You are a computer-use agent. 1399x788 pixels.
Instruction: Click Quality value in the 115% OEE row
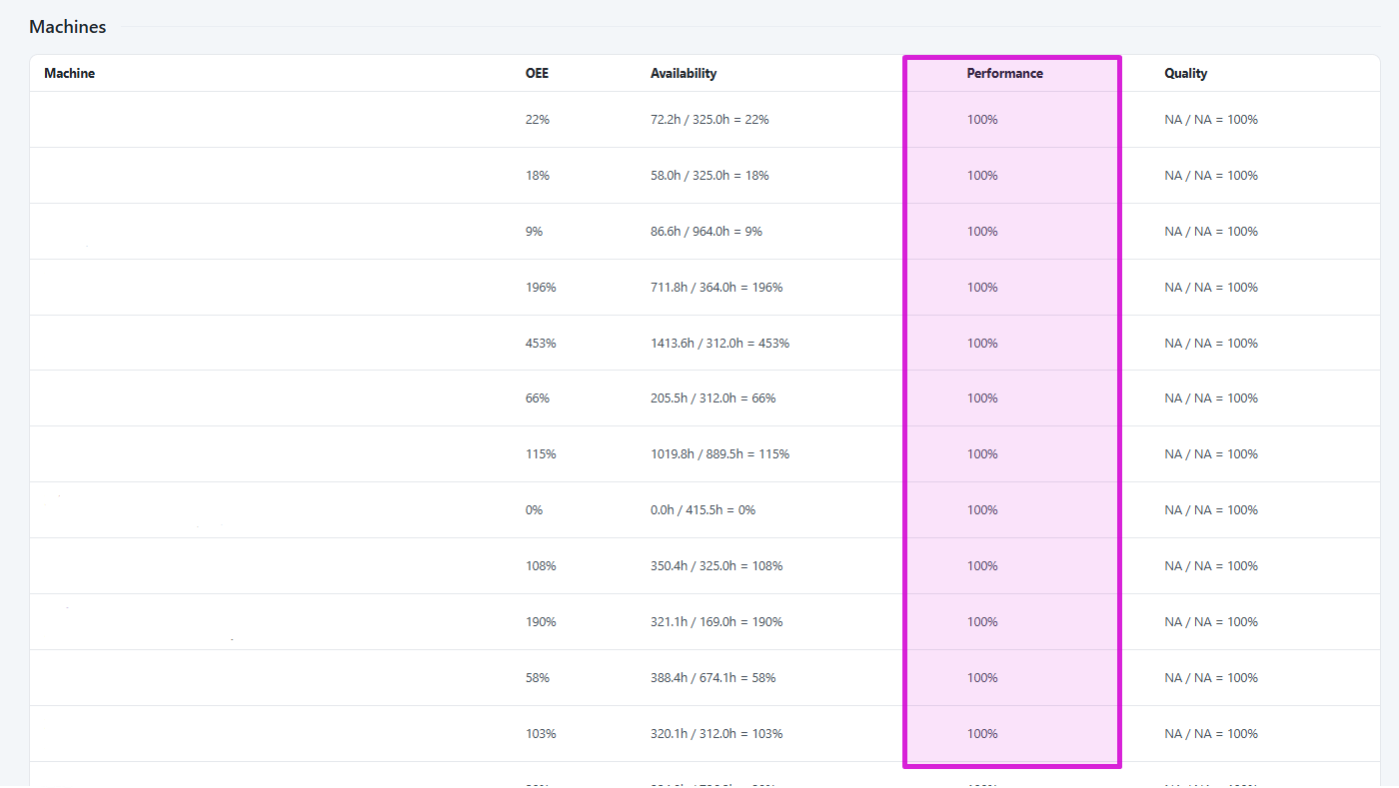pos(1211,453)
